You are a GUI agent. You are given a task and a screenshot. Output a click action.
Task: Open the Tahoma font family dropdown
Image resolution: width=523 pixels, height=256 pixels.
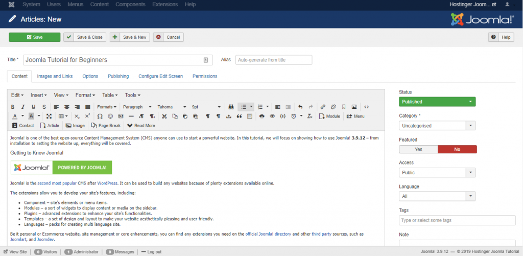172,107
